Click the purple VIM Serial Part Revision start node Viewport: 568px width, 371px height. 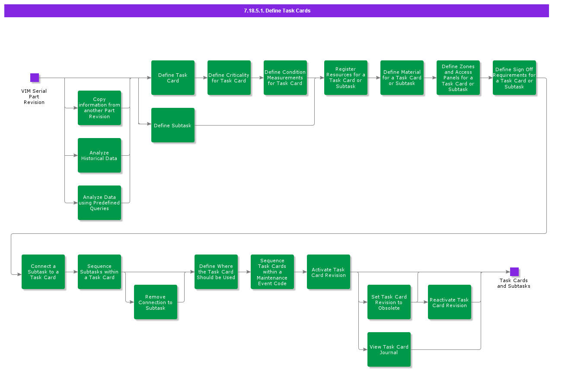[35, 78]
